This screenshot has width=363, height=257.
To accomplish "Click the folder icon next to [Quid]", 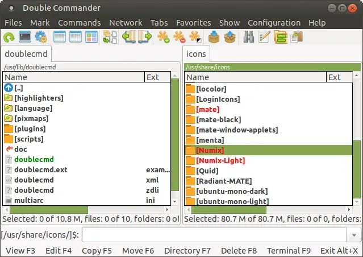I will 190,171.
